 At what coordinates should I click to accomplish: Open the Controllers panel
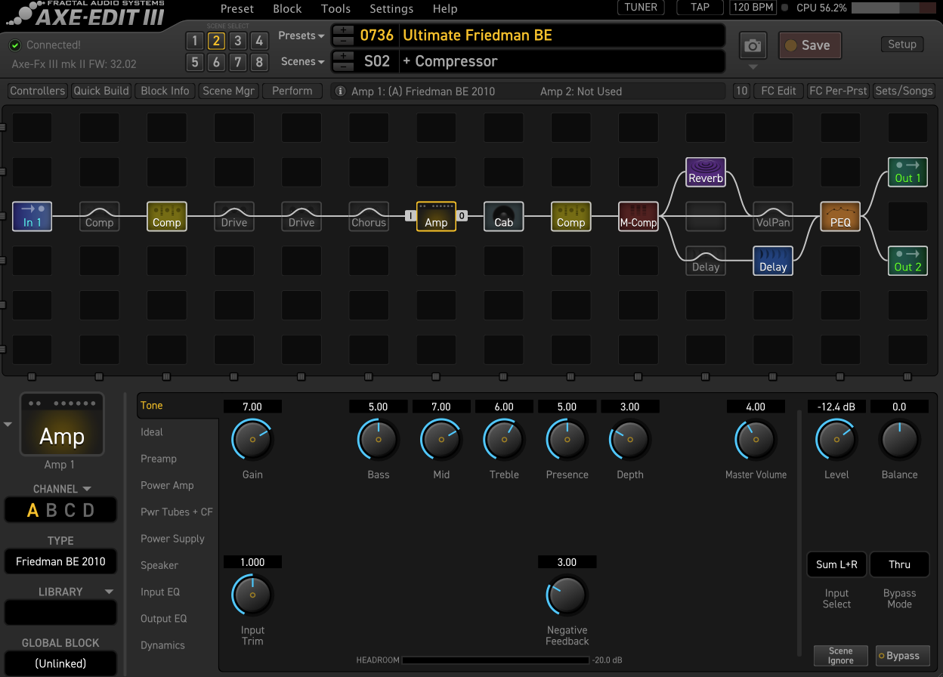click(x=38, y=91)
